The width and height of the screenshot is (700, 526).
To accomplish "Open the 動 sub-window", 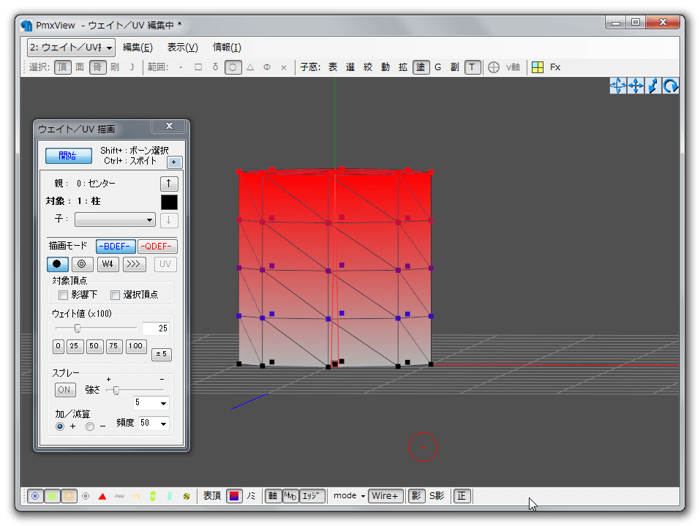I will (x=385, y=67).
